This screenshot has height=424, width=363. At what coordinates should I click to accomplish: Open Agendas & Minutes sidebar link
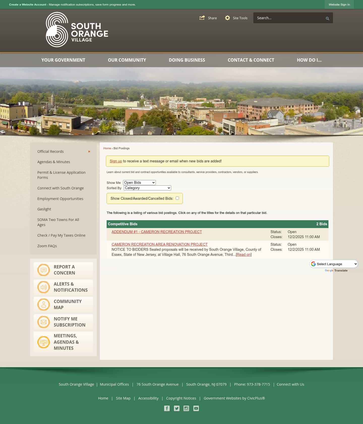point(54,162)
